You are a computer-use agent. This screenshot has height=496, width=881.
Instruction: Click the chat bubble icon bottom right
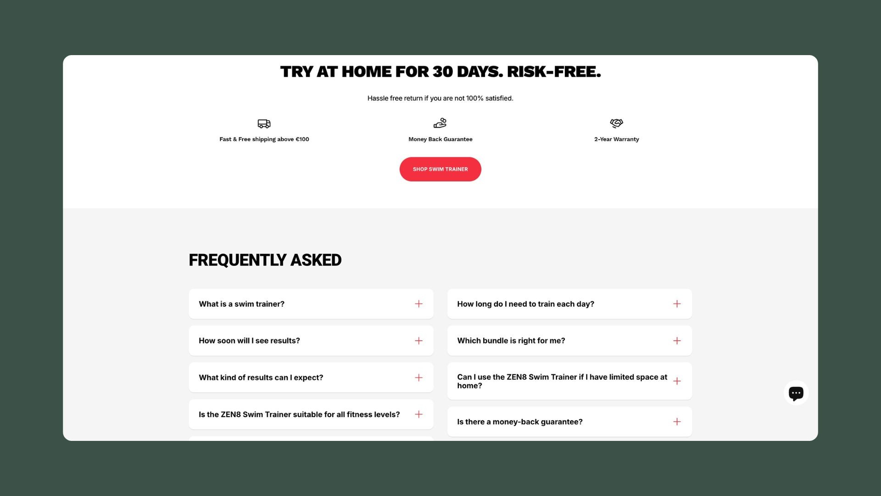pyautogui.click(x=796, y=393)
